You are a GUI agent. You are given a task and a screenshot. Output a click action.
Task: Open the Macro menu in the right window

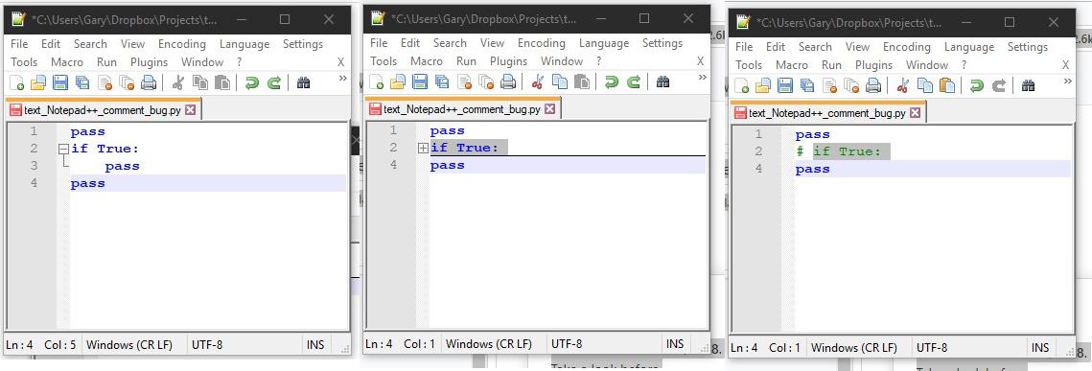[x=791, y=65]
